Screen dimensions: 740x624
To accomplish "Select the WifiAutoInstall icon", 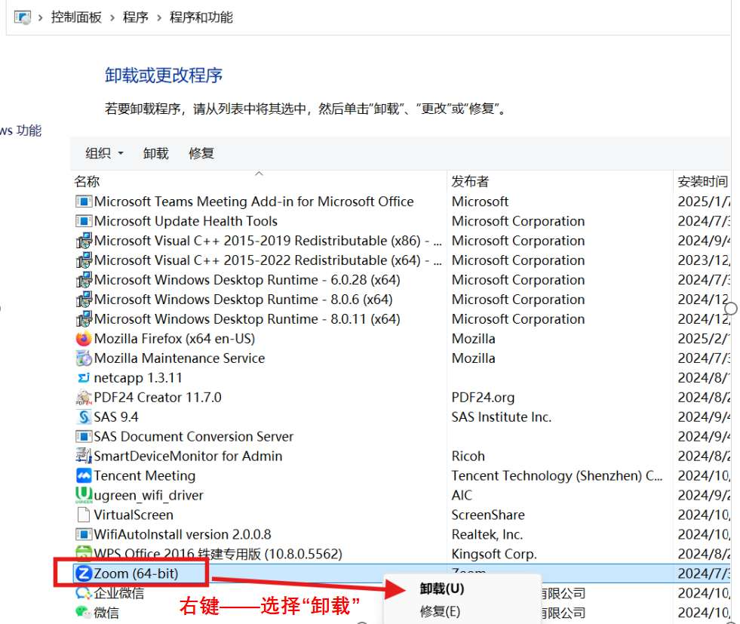I will pos(84,534).
